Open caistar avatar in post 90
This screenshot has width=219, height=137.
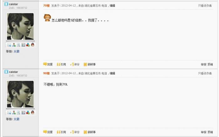20,94
